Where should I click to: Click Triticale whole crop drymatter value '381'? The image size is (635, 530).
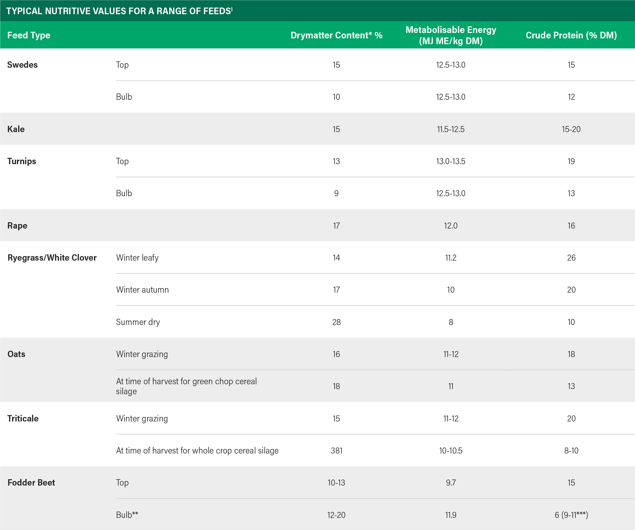tap(336, 451)
